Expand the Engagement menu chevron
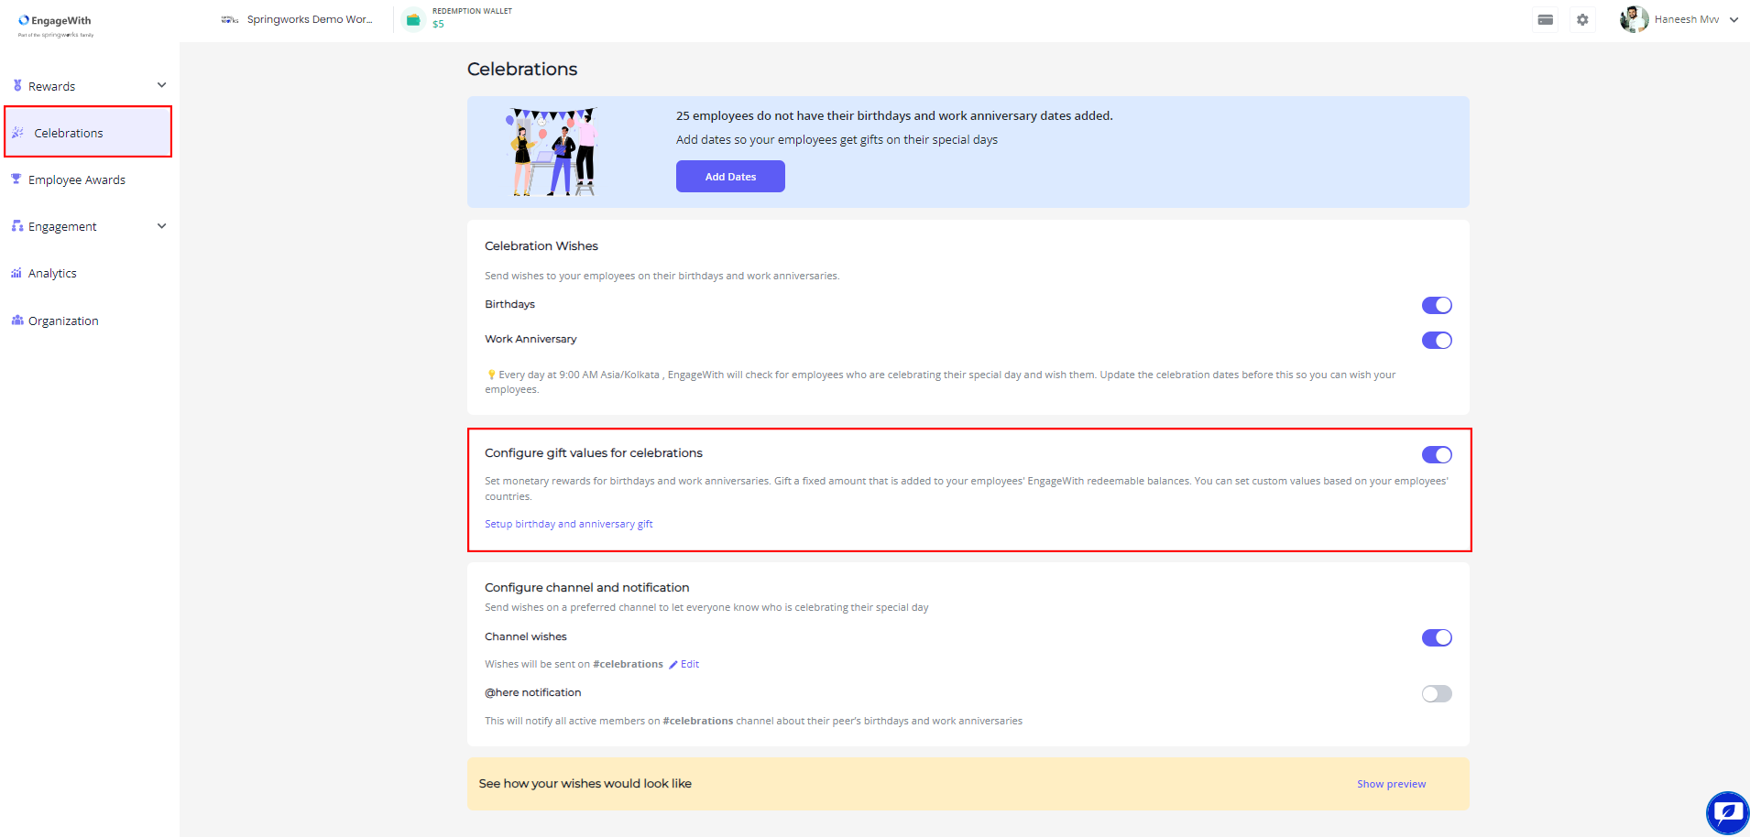This screenshot has height=837, width=1750. tap(162, 226)
